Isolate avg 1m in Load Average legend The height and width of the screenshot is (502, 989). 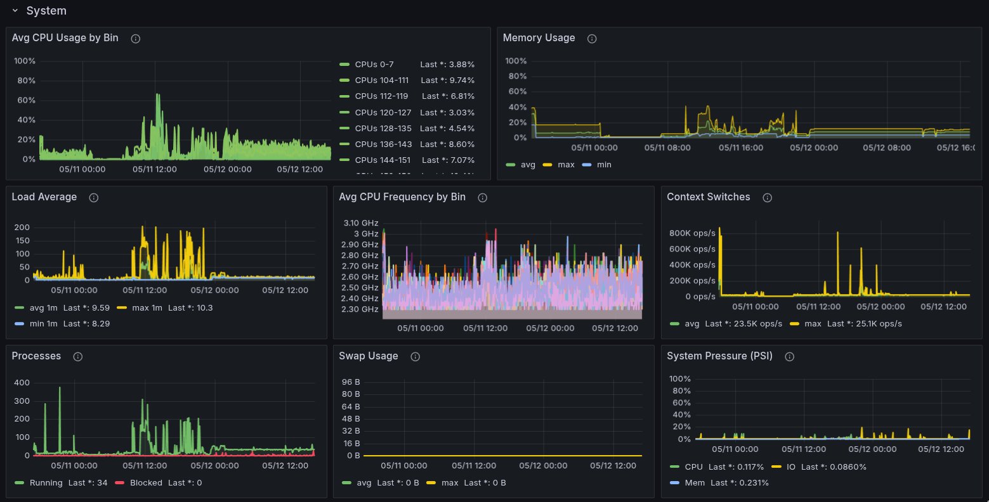[44, 307]
